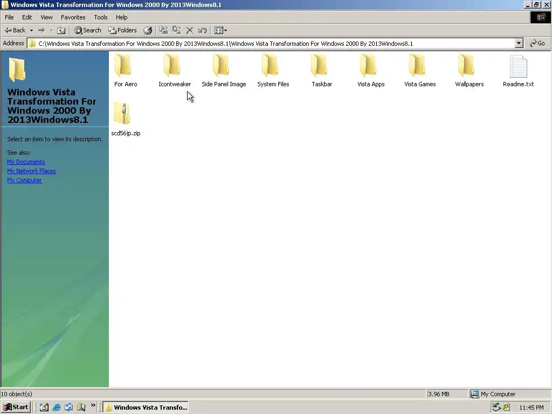Expand the quick launch overflow chevron
This screenshot has width=552, height=414.
pyautogui.click(x=93, y=405)
